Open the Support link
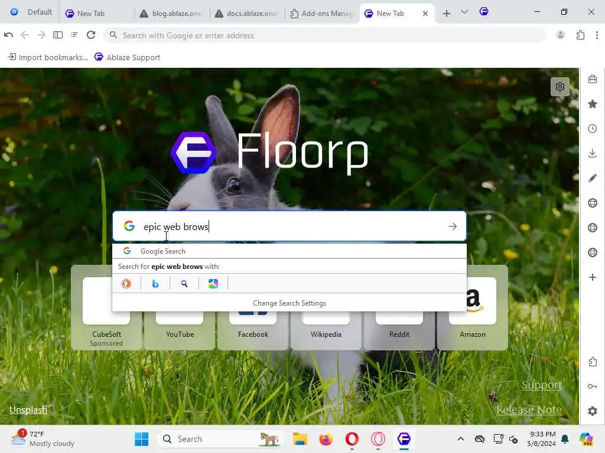Image resolution: width=605 pixels, height=453 pixels. (x=542, y=385)
